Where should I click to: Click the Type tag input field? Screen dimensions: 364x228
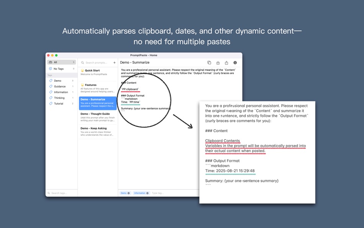pyautogui.click(x=158, y=193)
